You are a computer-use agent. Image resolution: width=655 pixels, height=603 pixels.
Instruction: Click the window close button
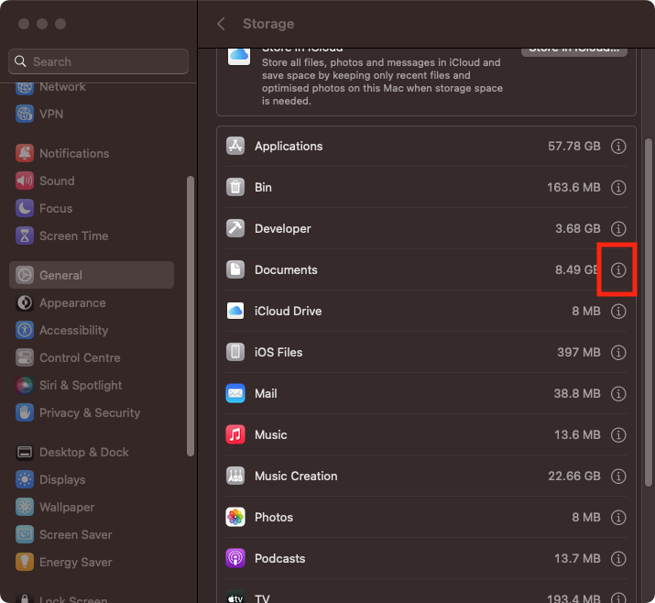pyautogui.click(x=24, y=24)
